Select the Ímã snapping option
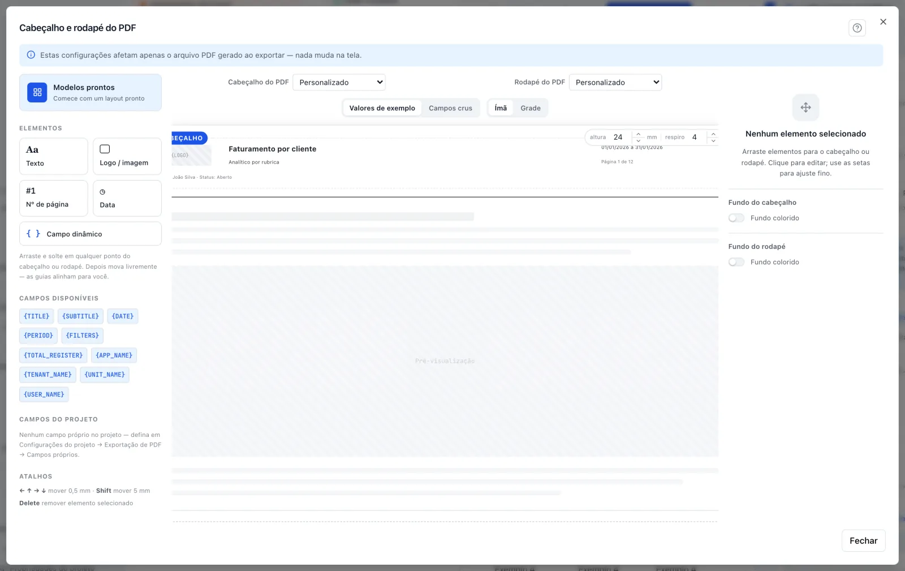This screenshot has height=571, width=905. (501, 108)
